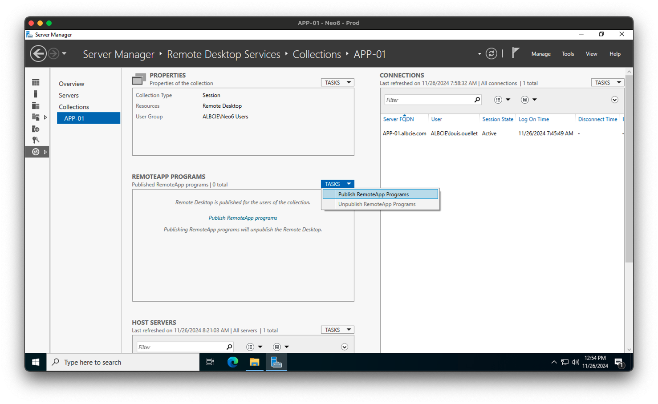Select the Local Server sidebar icon
658x404 pixels.
tap(36, 93)
